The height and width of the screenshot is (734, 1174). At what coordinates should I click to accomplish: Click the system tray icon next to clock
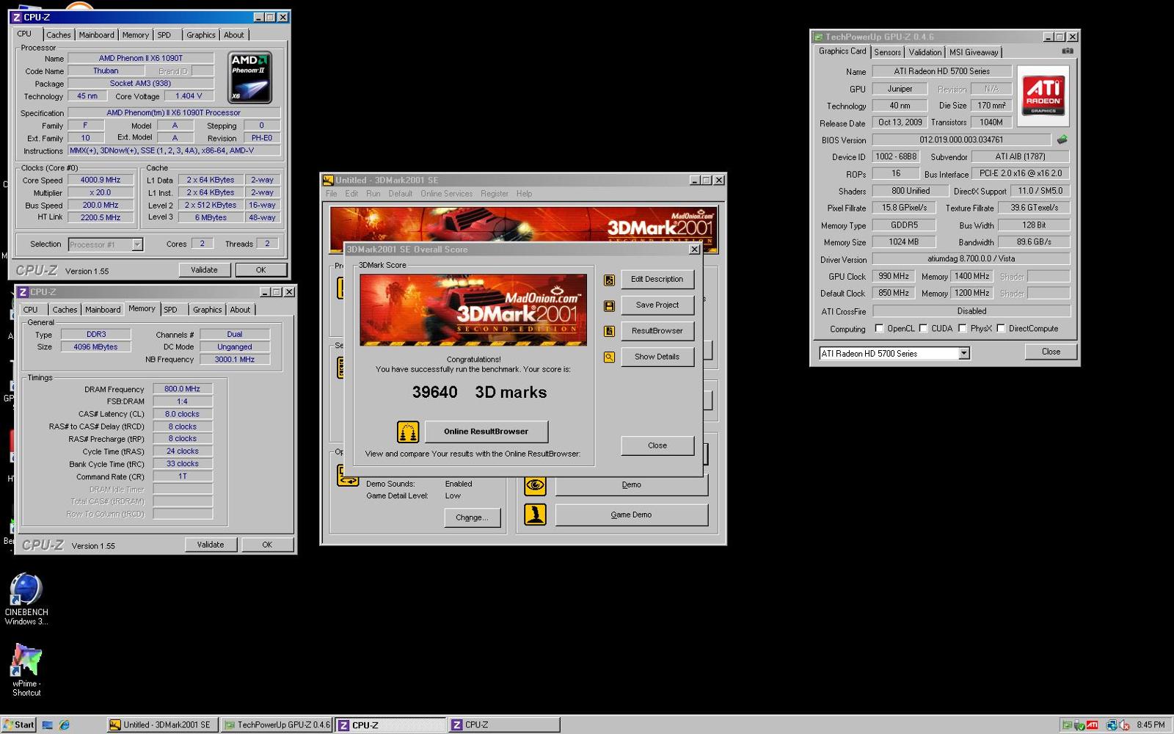coord(1125,725)
